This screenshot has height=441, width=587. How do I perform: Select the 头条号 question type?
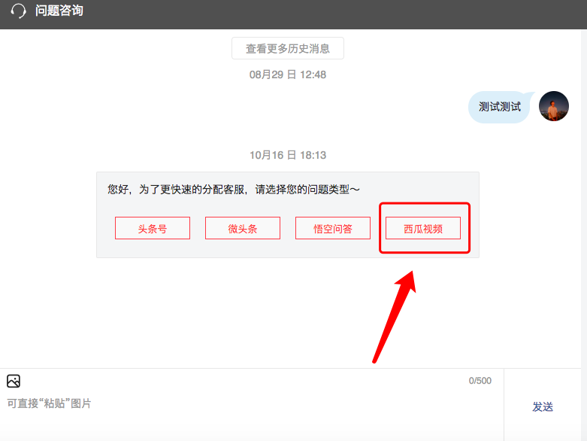[153, 228]
